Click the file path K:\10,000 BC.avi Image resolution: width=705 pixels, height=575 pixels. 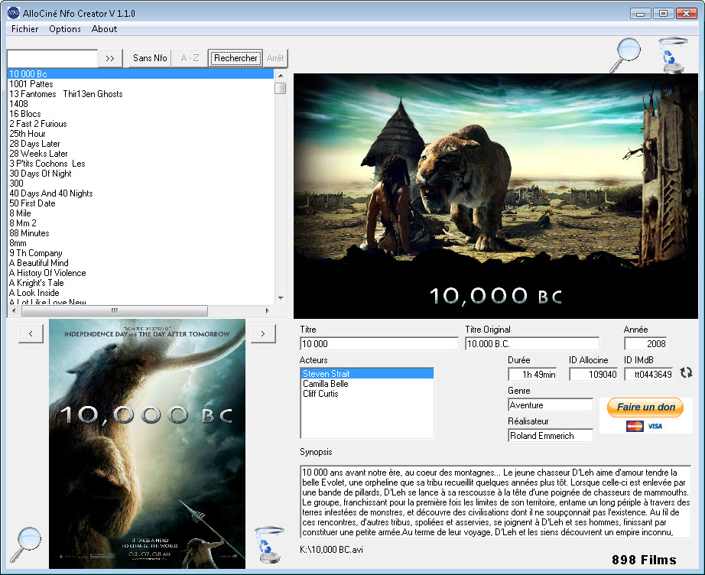pyautogui.click(x=331, y=549)
